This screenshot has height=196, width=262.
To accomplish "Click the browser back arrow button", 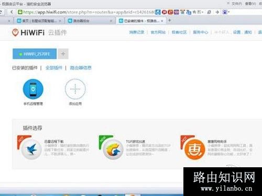I will click(x=12, y=12).
